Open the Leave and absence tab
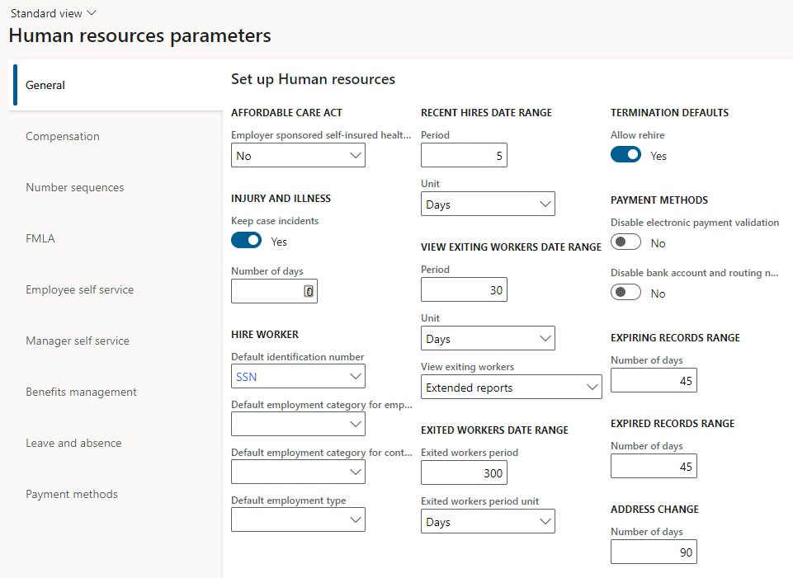The image size is (793, 578). point(73,444)
